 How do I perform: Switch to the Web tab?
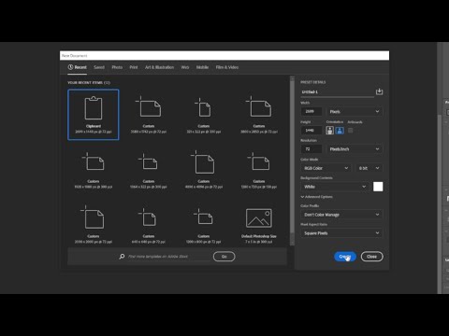pos(185,67)
